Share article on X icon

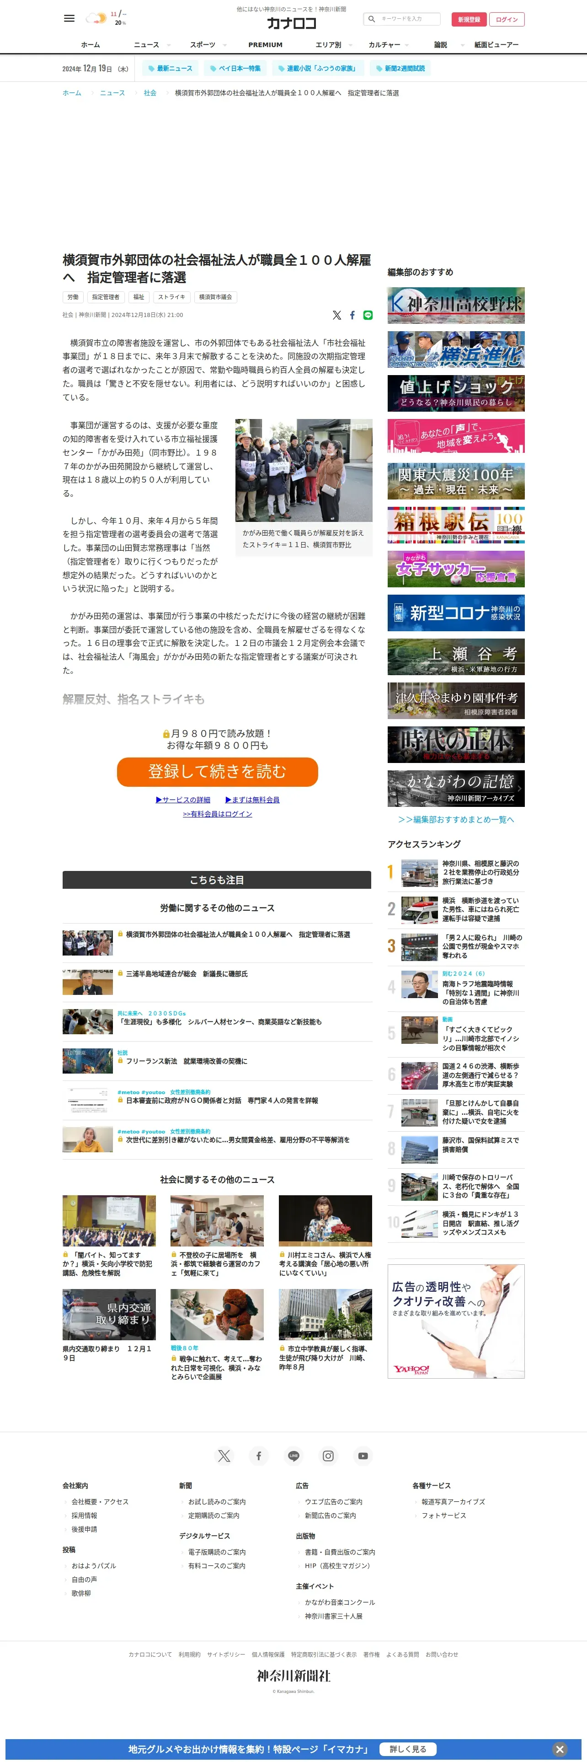coord(337,315)
